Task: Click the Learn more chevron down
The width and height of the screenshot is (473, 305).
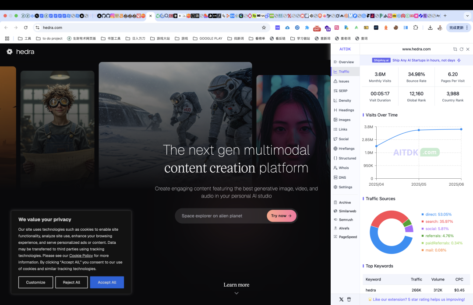Action: click(x=236, y=293)
